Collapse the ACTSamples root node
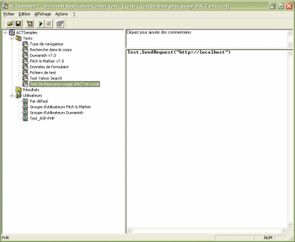 [x=5, y=32]
